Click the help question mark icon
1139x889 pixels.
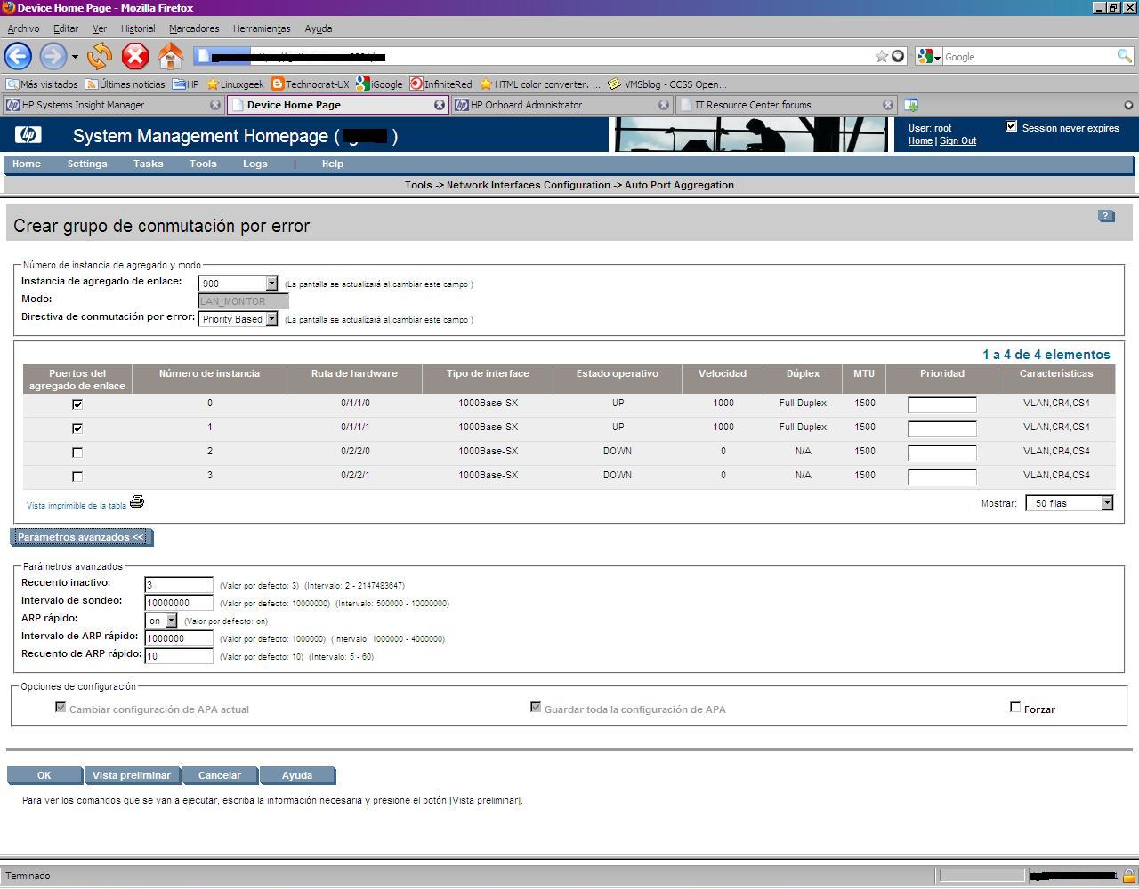coord(1106,216)
